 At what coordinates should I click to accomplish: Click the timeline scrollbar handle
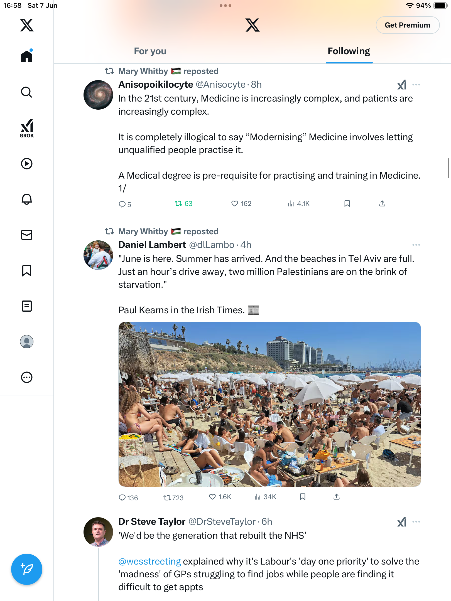[448, 168]
